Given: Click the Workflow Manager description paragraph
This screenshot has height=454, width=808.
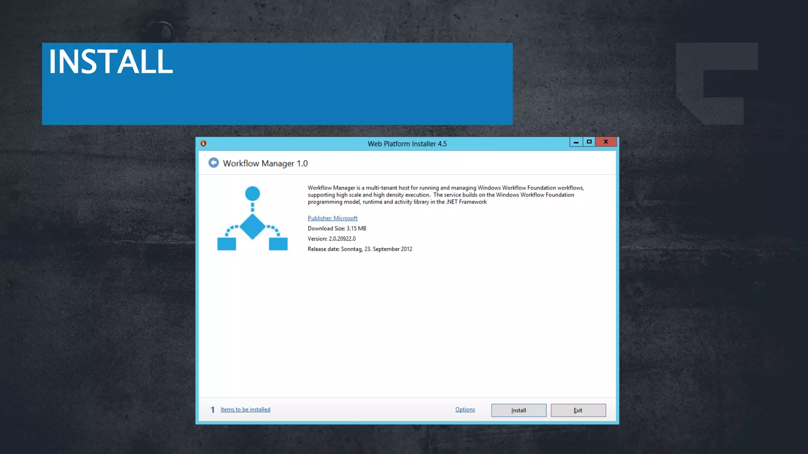Looking at the screenshot, I should [446, 195].
